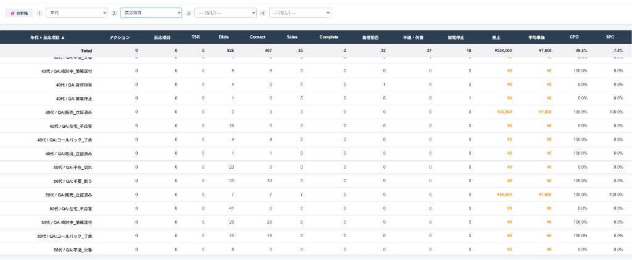Click Total Sales value 30
Image resolution: width=632 pixels, height=260 pixels.
pyautogui.click(x=301, y=51)
